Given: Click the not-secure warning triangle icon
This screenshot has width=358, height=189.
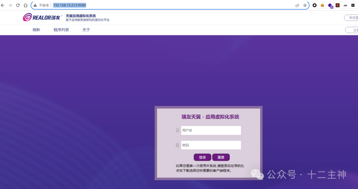Looking at the screenshot, I should point(35,5).
